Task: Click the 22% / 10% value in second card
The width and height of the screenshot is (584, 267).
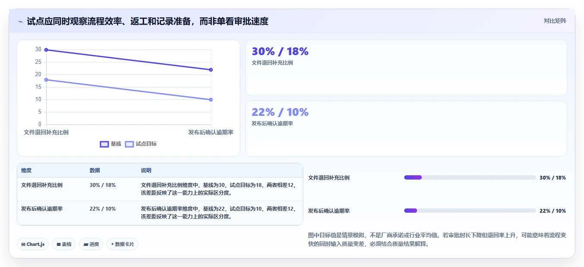Action: coord(280,112)
